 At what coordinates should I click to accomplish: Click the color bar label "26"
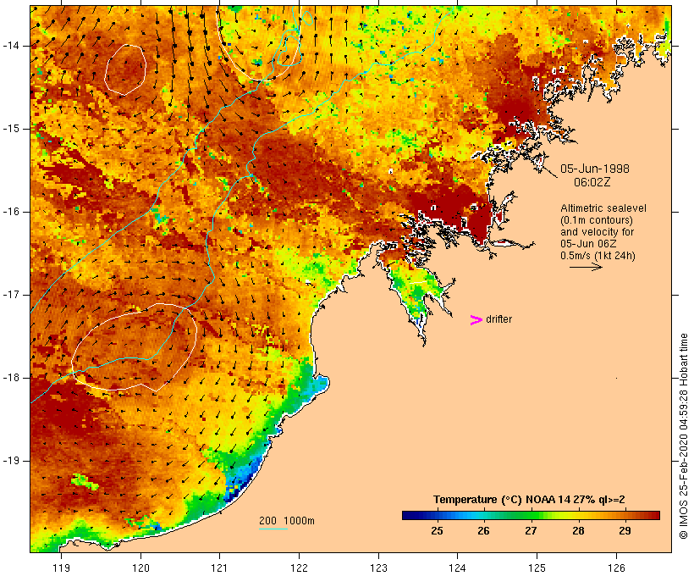483,531
